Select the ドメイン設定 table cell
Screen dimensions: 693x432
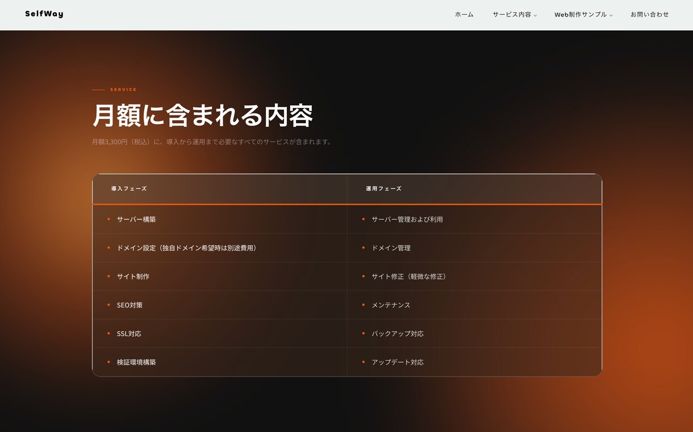coord(220,248)
